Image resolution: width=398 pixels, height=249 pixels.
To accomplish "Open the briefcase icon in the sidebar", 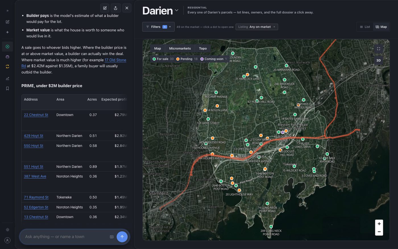I will pyautogui.click(x=7, y=57).
